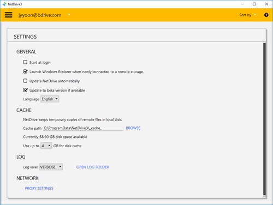
Task: Click OPEN LOG FOLDER link
Action: 93,167
